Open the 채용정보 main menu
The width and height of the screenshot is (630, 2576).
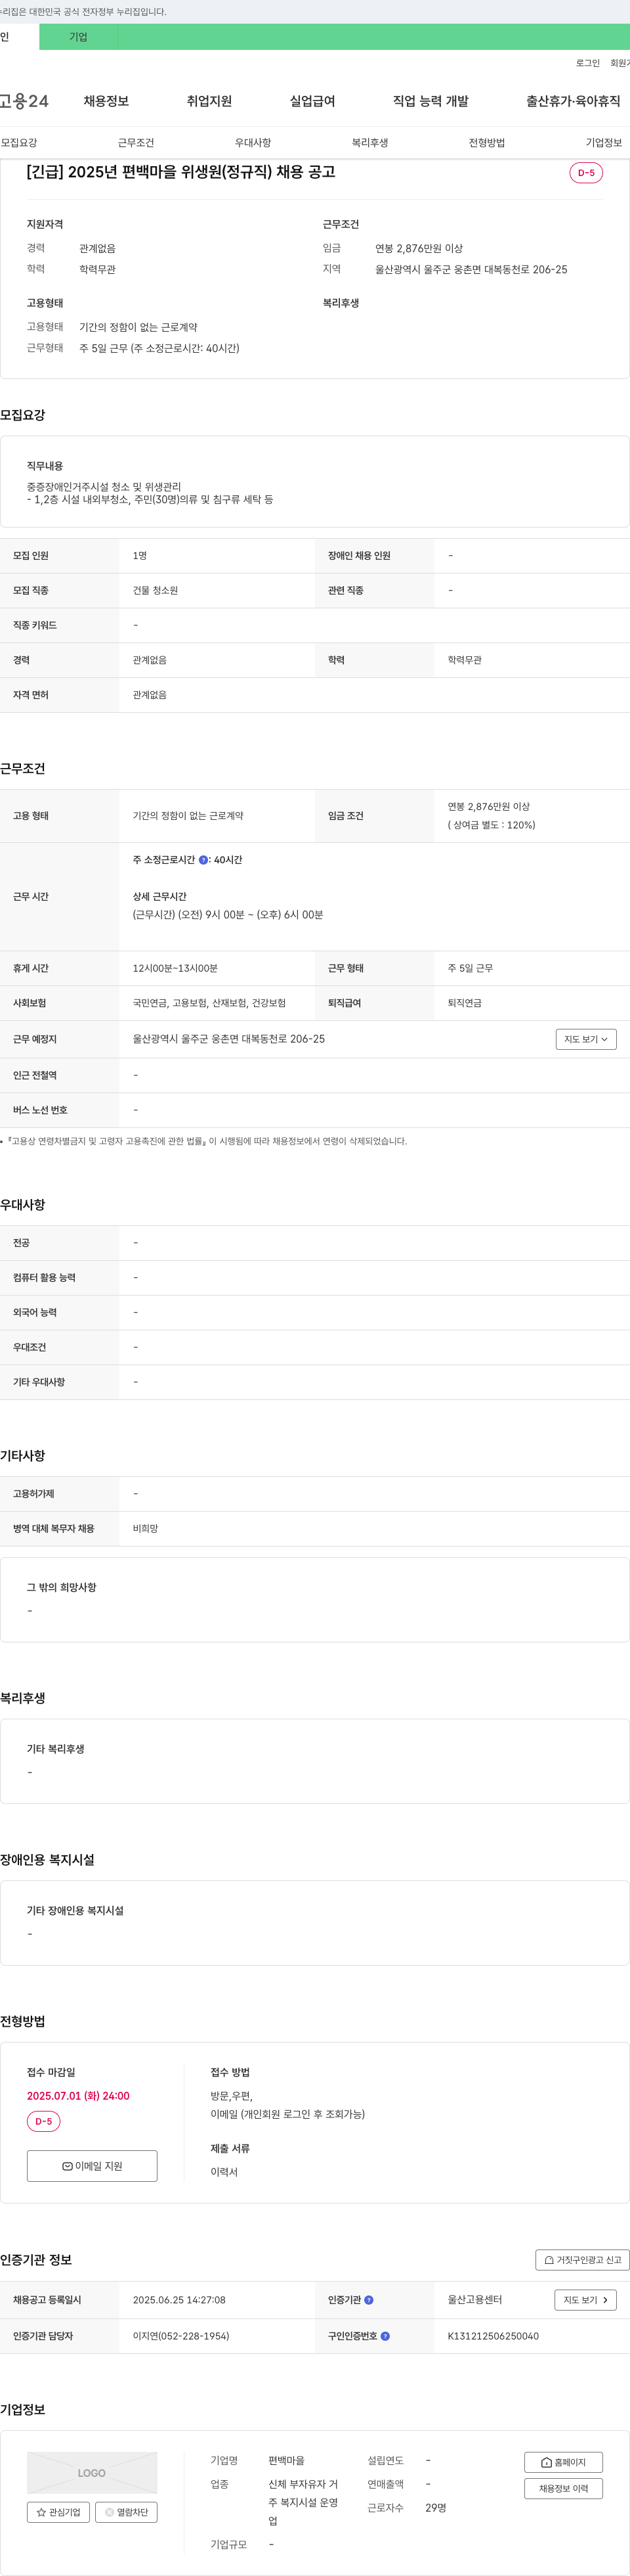[x=106, y=101]
